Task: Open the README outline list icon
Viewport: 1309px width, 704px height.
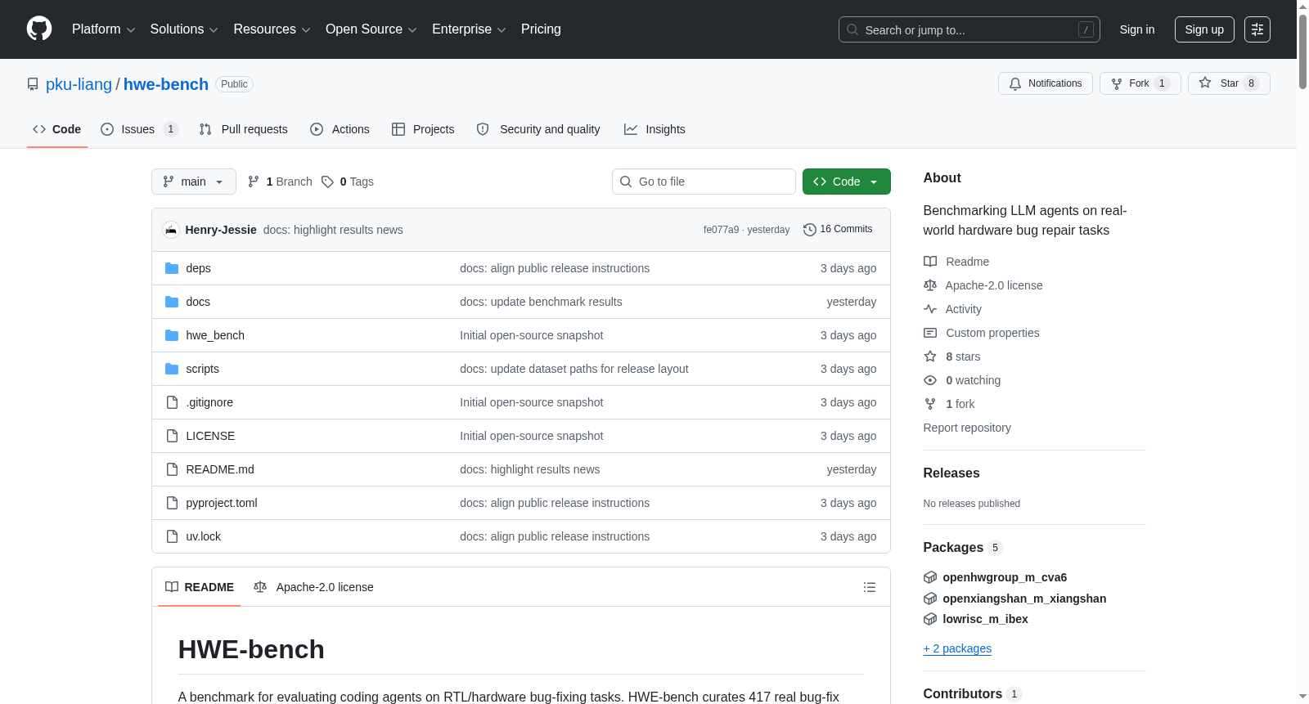Action: 870,587
